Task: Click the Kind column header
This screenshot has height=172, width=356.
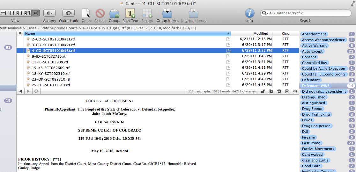Action: coord(286,33)
